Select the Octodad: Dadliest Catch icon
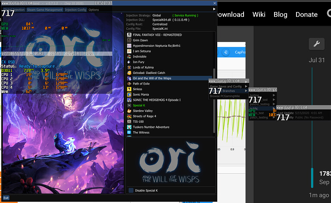The width and height of the screenshot is (331, 203). click(129, 73)
